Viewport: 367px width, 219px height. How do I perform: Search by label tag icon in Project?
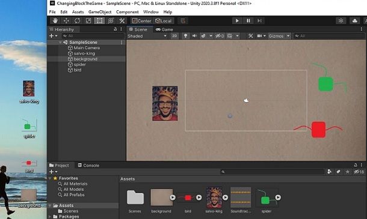pos(339,172)
